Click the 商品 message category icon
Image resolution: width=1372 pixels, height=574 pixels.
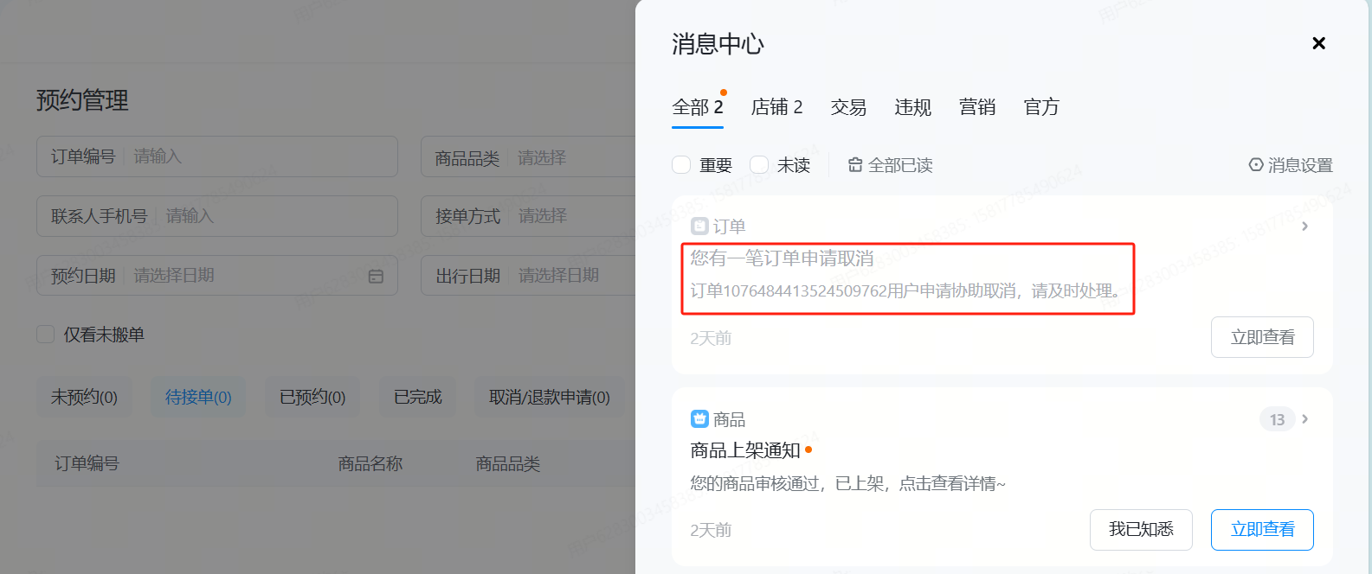[699, 419]
